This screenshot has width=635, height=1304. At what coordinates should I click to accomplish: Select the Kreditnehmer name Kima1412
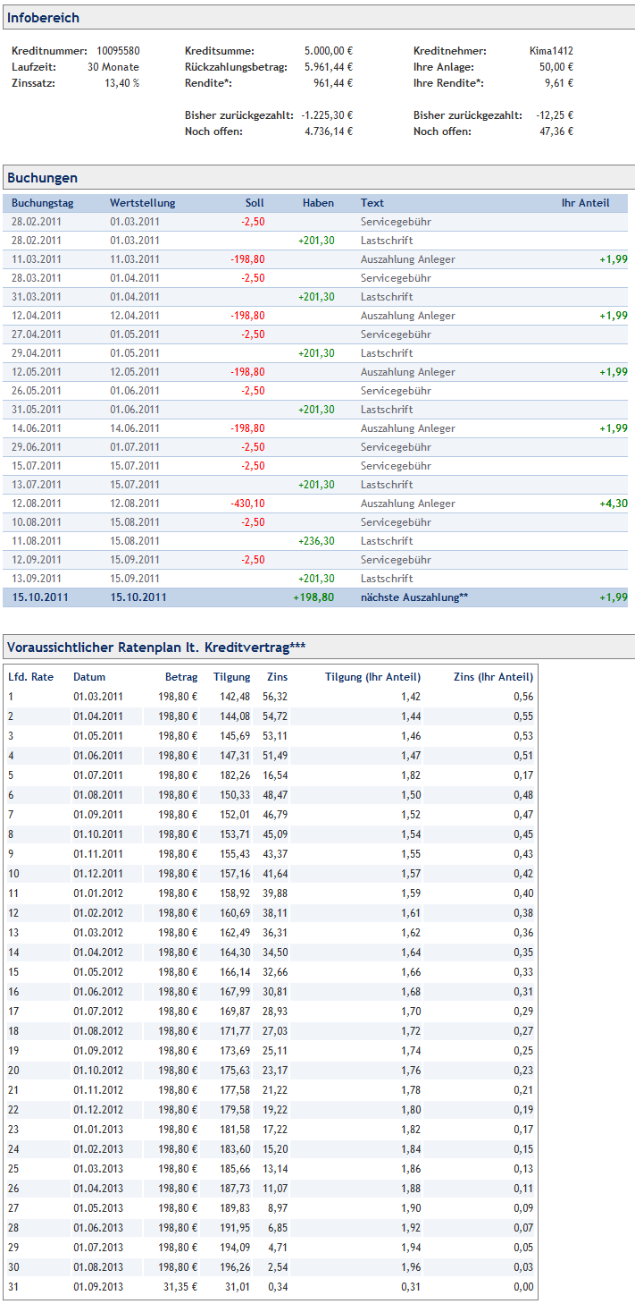pos(551,51)
